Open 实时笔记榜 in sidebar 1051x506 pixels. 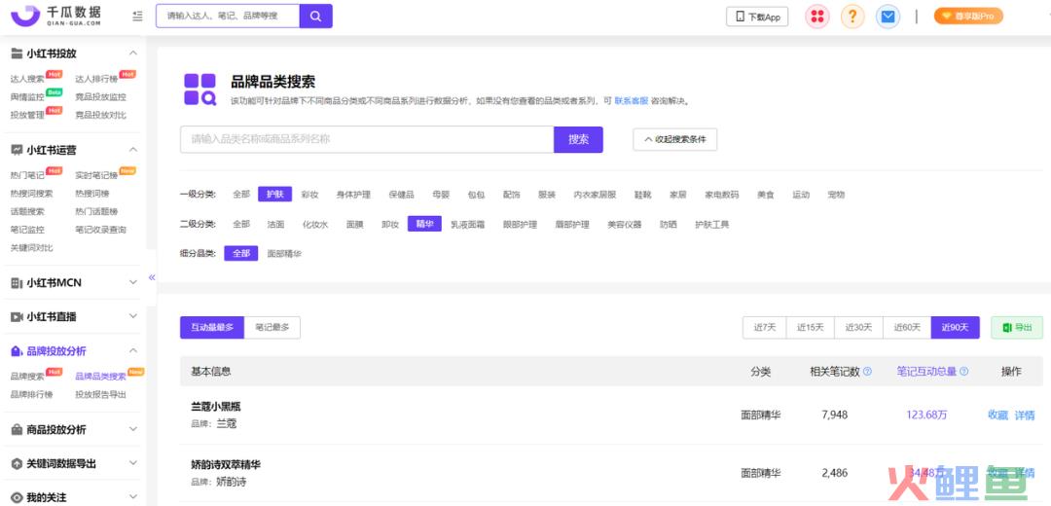click(x=95, y=175)
